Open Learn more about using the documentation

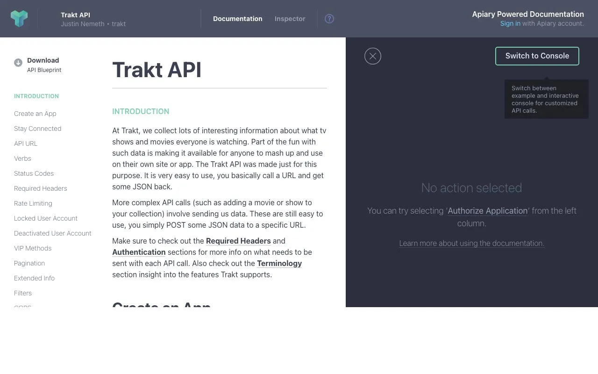click(472, 243)
